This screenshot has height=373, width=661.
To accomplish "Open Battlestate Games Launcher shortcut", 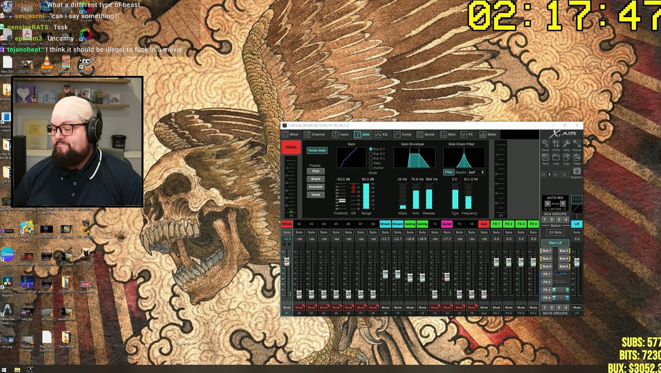I will pyautogui.click(x=7, y=315).
